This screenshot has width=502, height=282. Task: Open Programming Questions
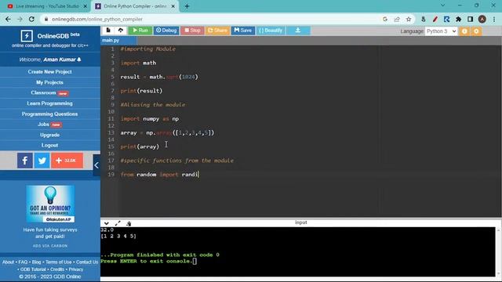tap(49, 114)
